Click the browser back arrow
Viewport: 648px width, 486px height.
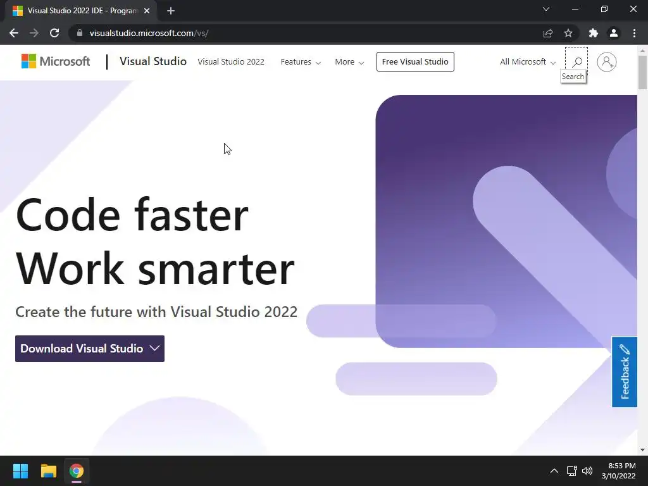click(14, 33)
